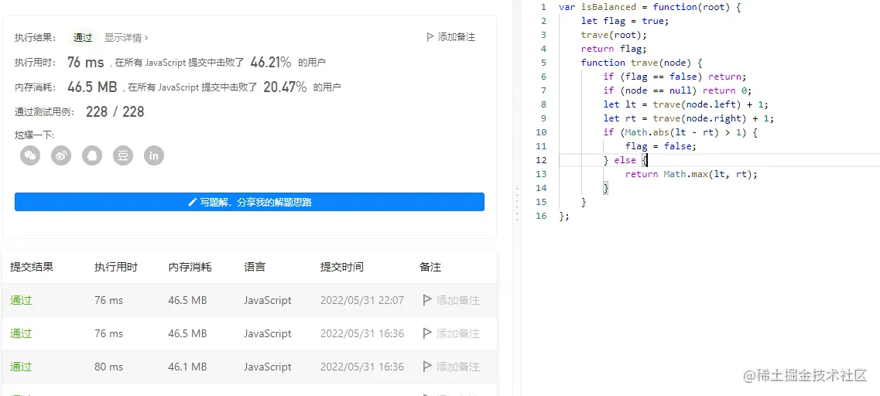Click 'let lt = trave(node.left) + 1;' line
Viewport: 880px width, 396px height.
click(685, 104)
